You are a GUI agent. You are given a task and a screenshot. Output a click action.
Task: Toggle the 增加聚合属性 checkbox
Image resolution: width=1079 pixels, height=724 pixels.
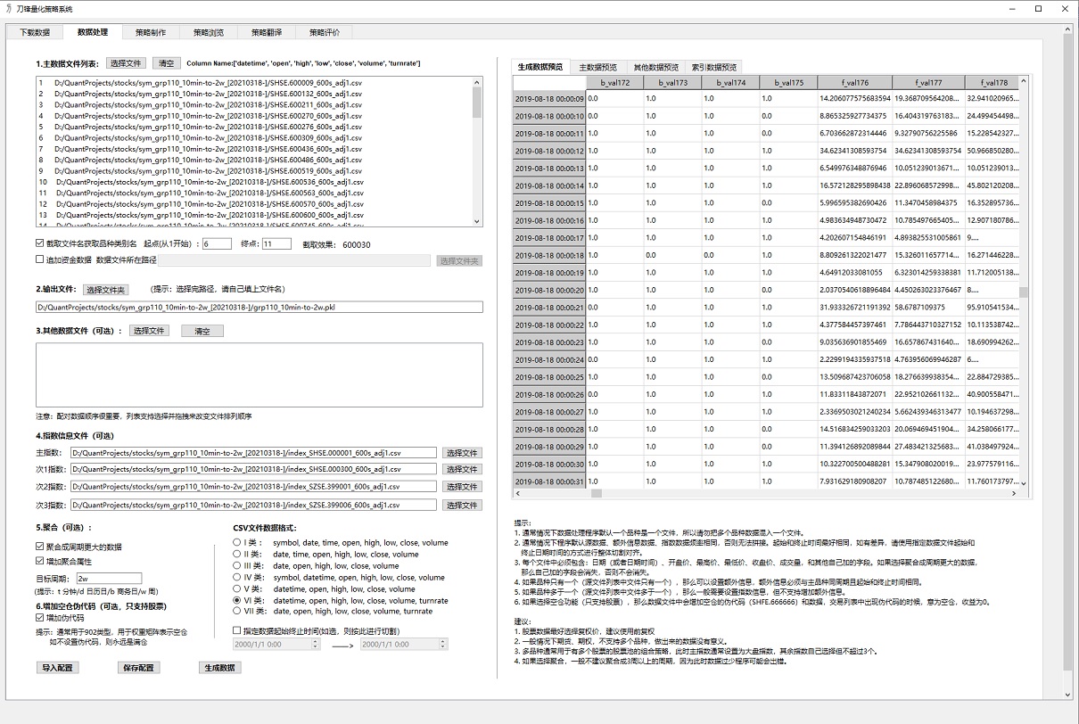click(39, 562)
